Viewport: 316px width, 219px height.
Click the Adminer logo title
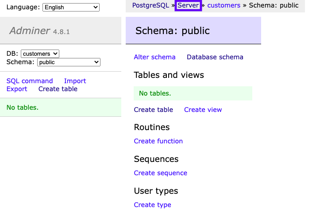click(30, 31)
